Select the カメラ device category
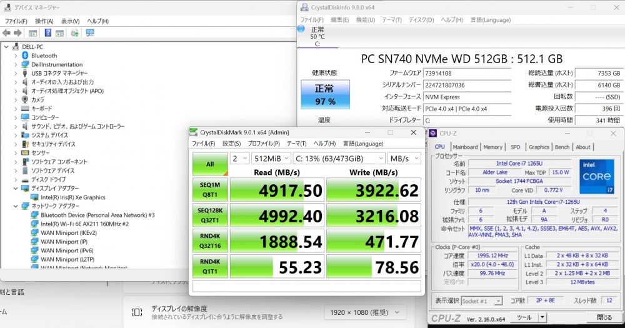Screen dimensions: 625x328 click(37, 99)
